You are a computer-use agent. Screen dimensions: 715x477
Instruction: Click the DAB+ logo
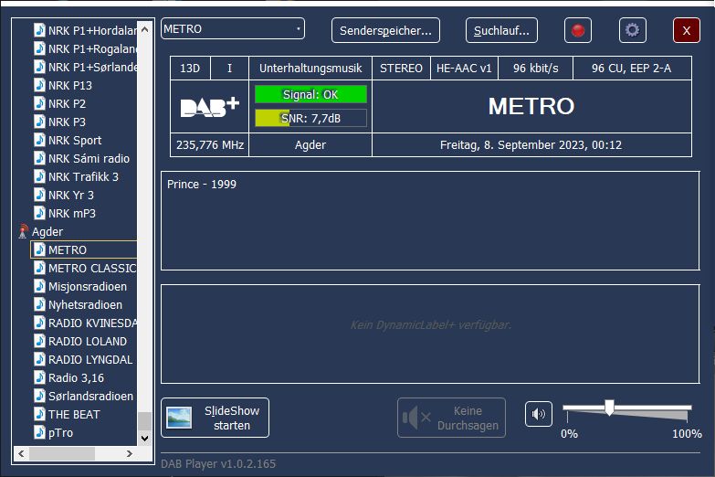210,107
